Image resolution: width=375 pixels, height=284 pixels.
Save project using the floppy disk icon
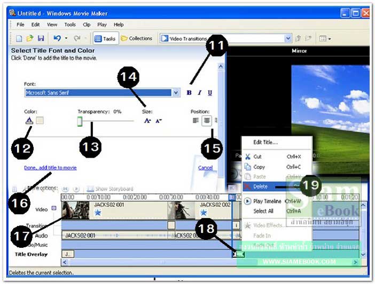tap(41, 38)
